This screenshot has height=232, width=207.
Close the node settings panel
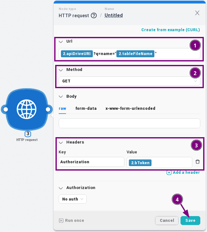point(197,13)
